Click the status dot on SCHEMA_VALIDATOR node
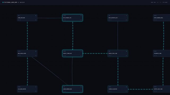Image resolution: width=170 pixels, height=95 pixels. (126, 87)
